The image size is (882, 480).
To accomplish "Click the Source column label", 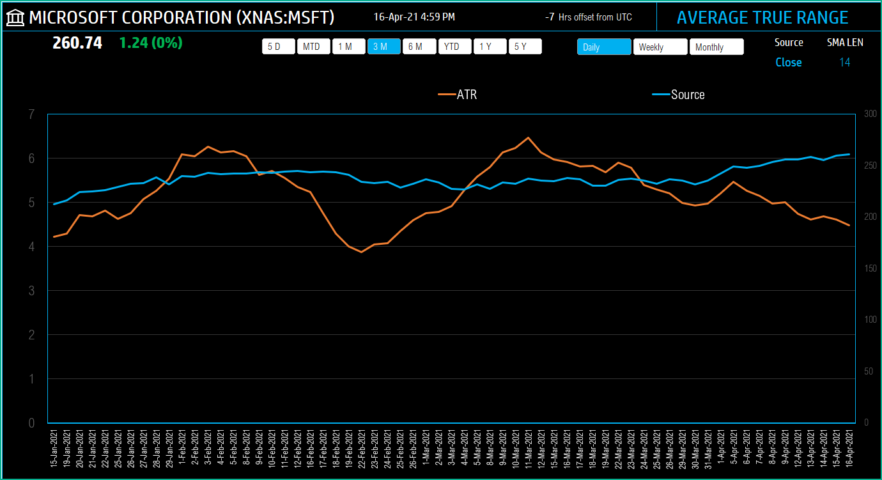I will click(x=789, y=42).
